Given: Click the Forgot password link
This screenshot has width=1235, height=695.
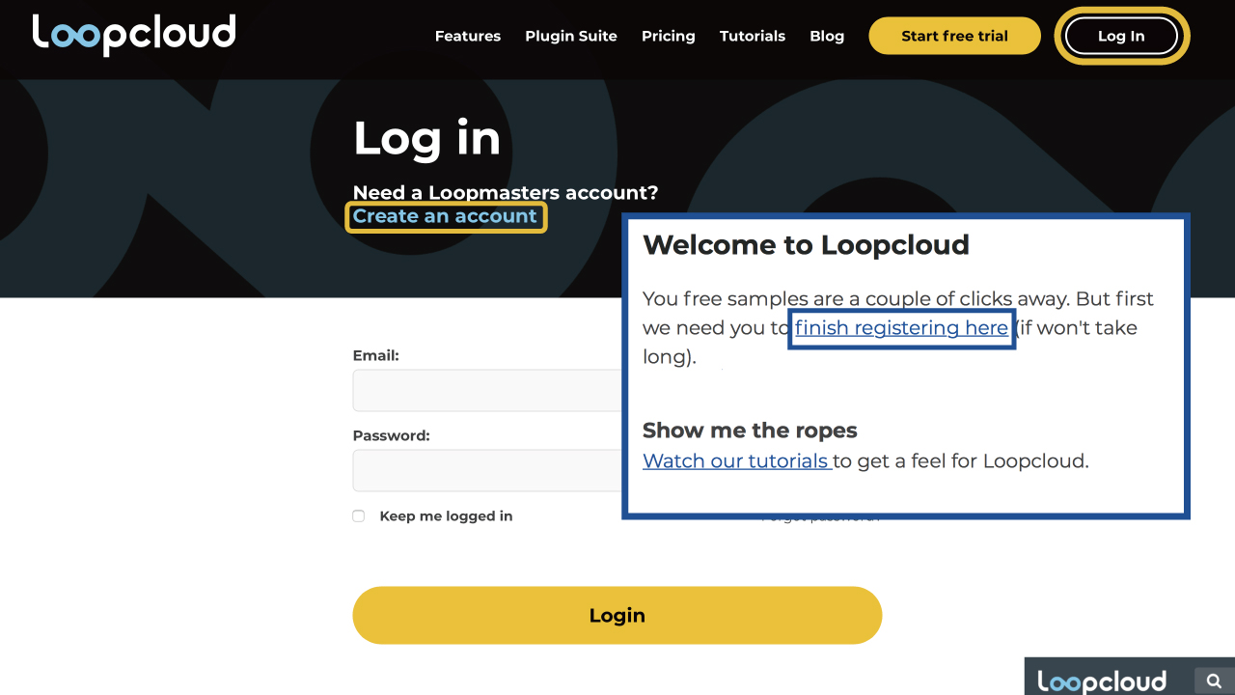Looking at the screenshot, I should click(820, 515).
